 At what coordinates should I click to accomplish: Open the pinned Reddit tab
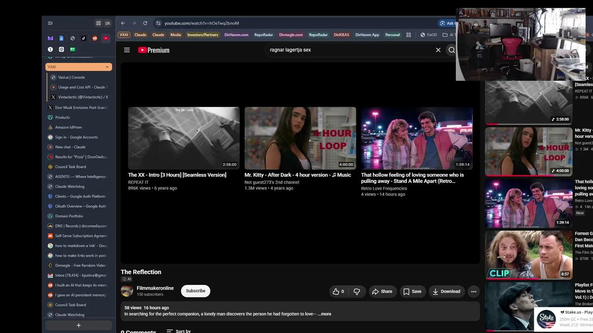[x=95, y=38]
